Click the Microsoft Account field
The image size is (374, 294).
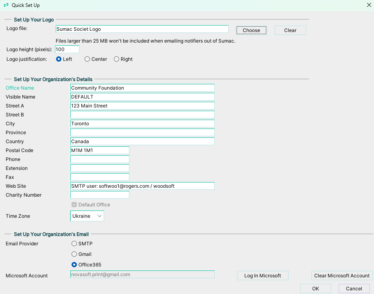click(x=142, y=274)
